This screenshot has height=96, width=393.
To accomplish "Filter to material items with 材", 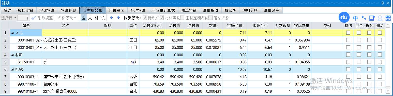I will pos(96,18).
